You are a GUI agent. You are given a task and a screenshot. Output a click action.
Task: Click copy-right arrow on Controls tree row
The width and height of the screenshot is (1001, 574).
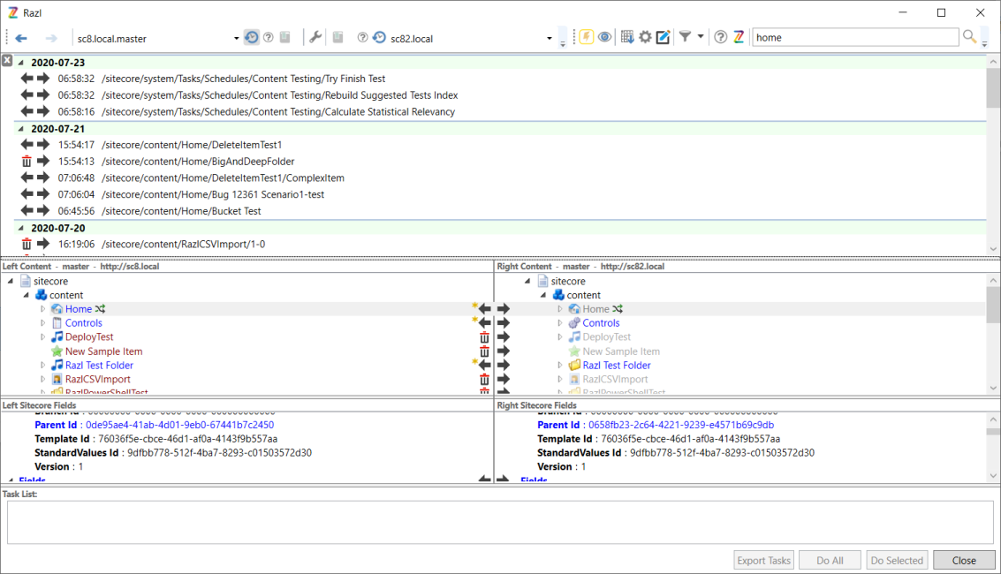504,323
